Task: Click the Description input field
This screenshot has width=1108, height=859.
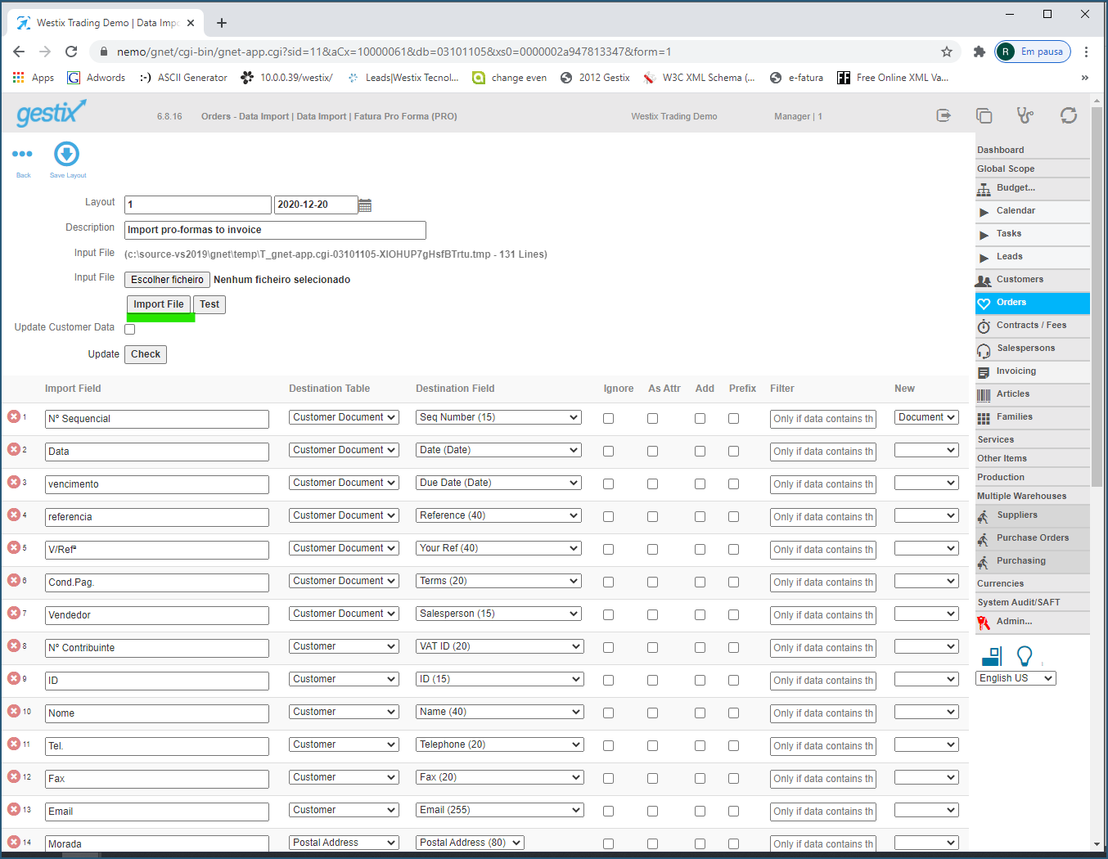Action: coord(275,230)
